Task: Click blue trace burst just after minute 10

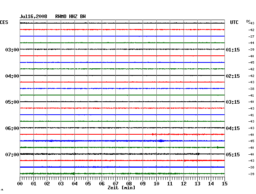Action: [161, 141]
